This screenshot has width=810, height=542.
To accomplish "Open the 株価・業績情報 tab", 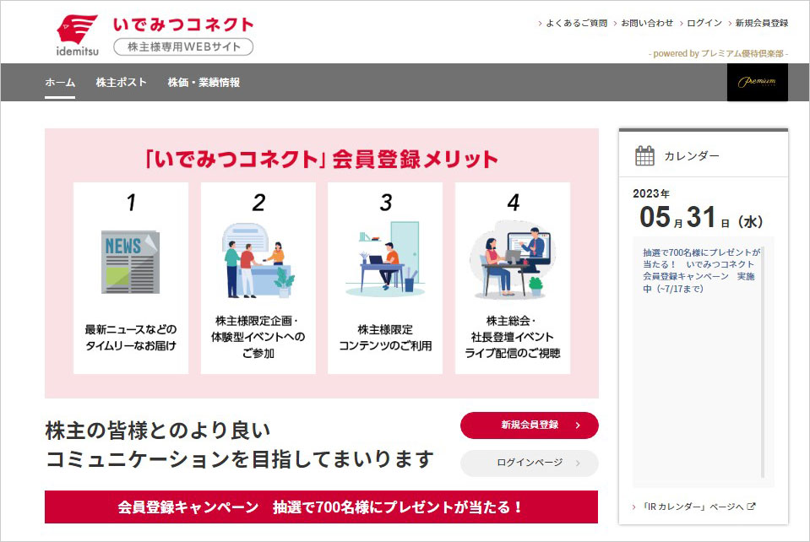I will [x=204, y=82].
